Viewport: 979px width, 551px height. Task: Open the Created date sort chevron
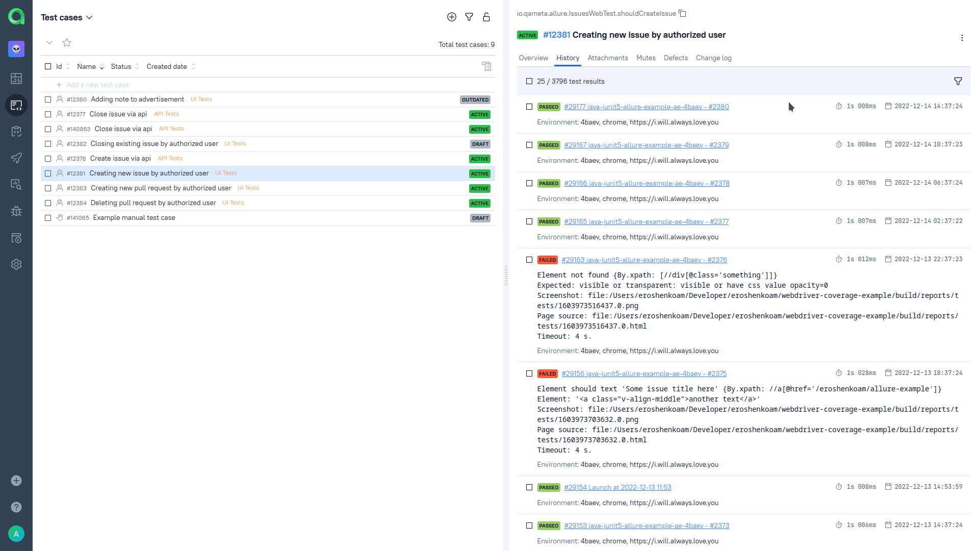193,66
